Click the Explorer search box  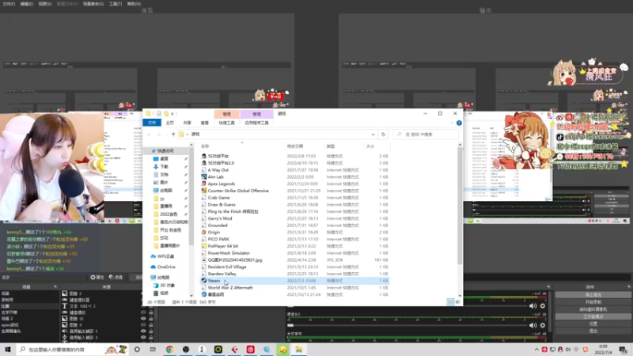click(426, 134)
